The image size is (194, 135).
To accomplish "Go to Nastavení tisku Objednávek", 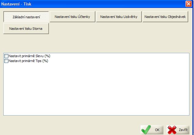I will coord(165,17).
